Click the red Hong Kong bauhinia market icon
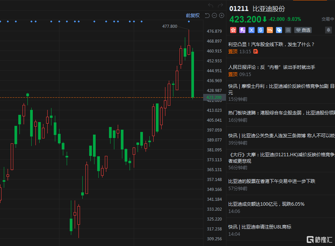Image resolution: width=335 pixels, height=246 pixels. [233, 30]
